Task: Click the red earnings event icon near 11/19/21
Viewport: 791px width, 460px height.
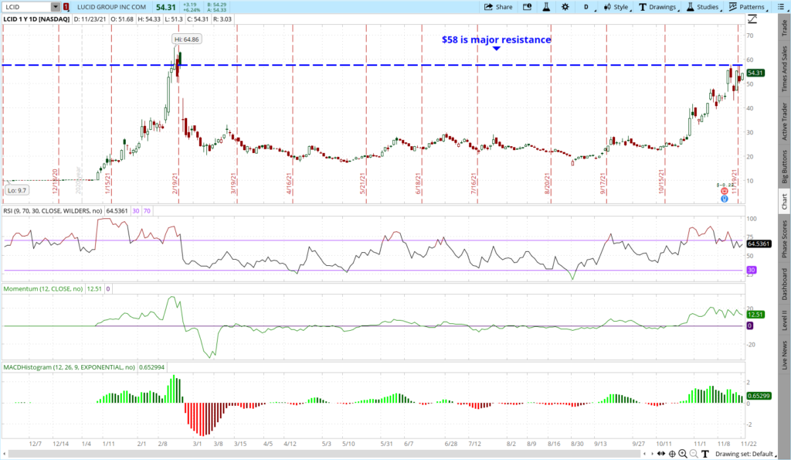Action: (725, 192)
